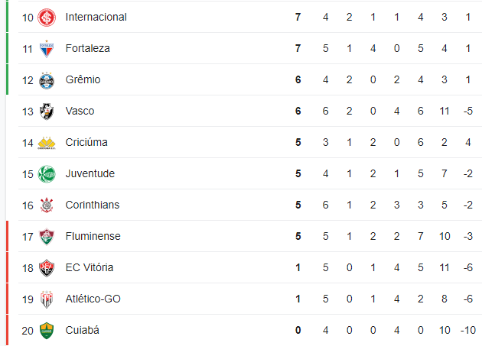
Task: Open the Fortaleza team name
Action: (x=88, y=49)
